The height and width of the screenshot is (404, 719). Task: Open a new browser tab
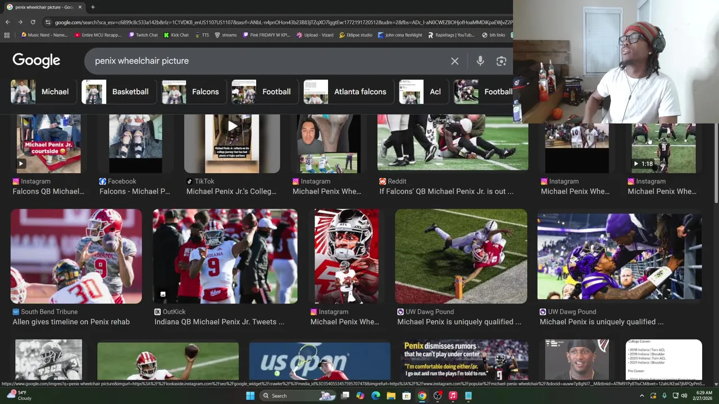coord(93,7)
